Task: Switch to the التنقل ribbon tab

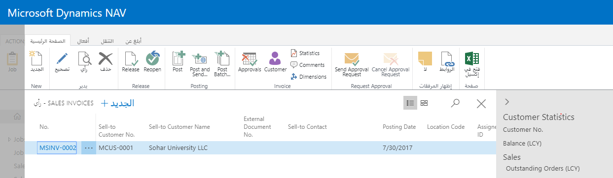Action: coord(107,41)
